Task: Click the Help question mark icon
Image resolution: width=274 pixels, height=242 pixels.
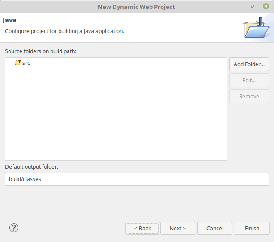Action: tap(14, 228)
